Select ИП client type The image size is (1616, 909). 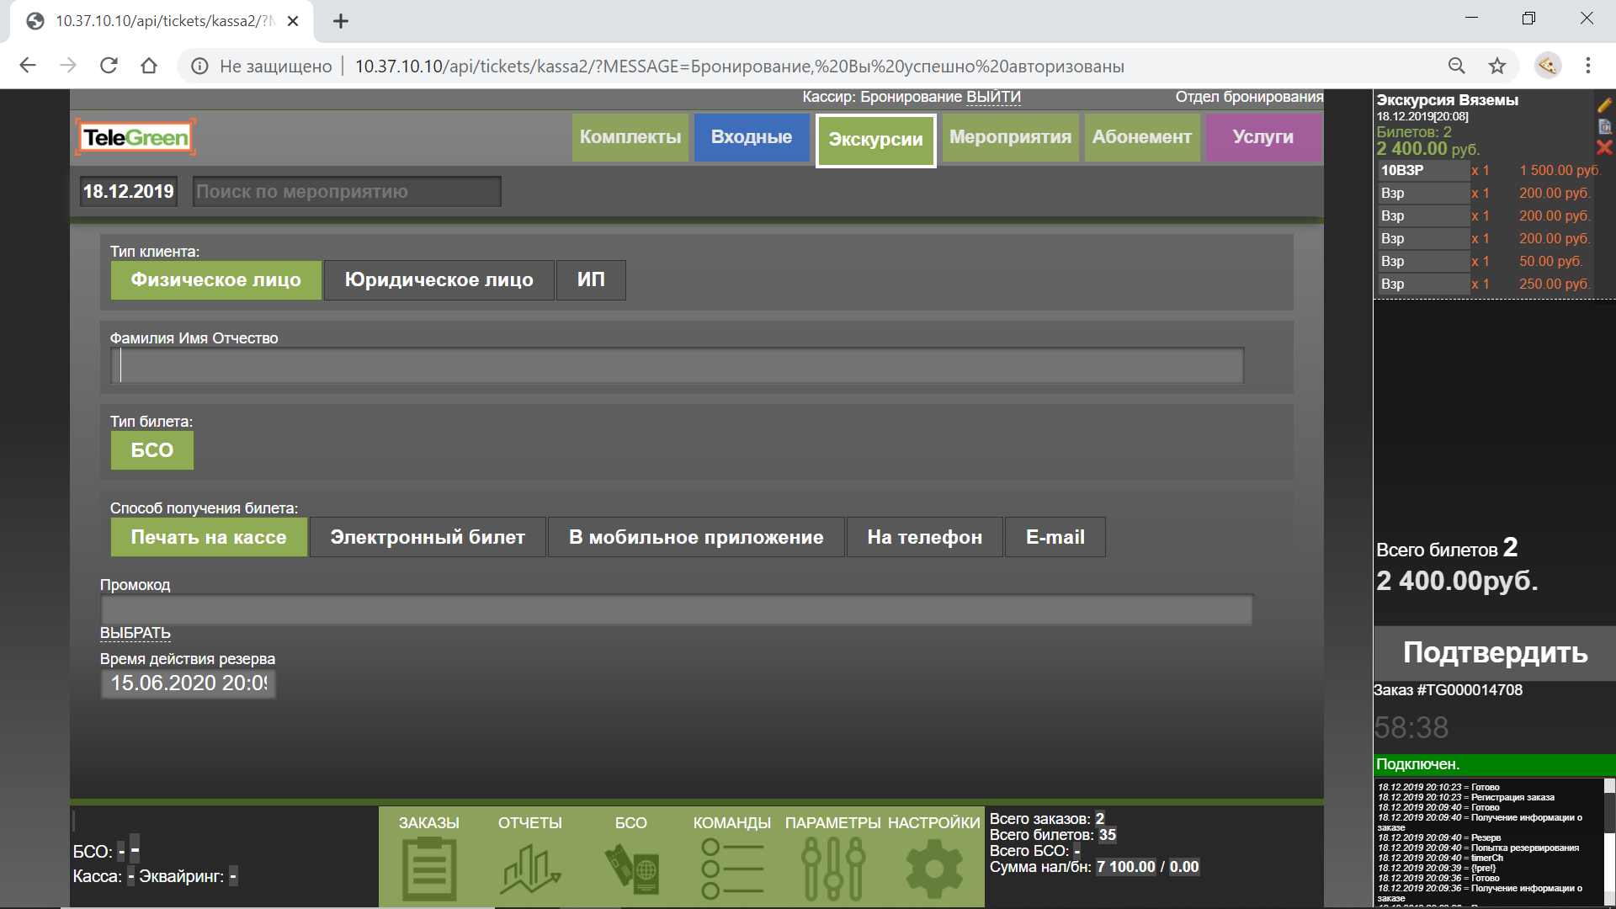tap(591, 280)
